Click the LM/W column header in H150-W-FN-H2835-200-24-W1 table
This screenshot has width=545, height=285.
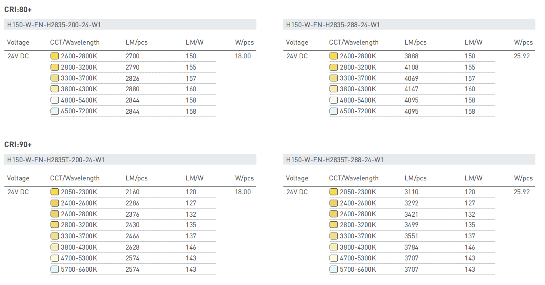194,42
